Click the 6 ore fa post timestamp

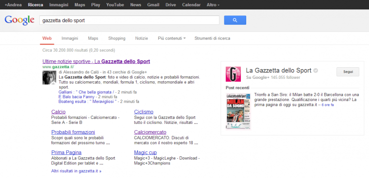tap(328, 105)
